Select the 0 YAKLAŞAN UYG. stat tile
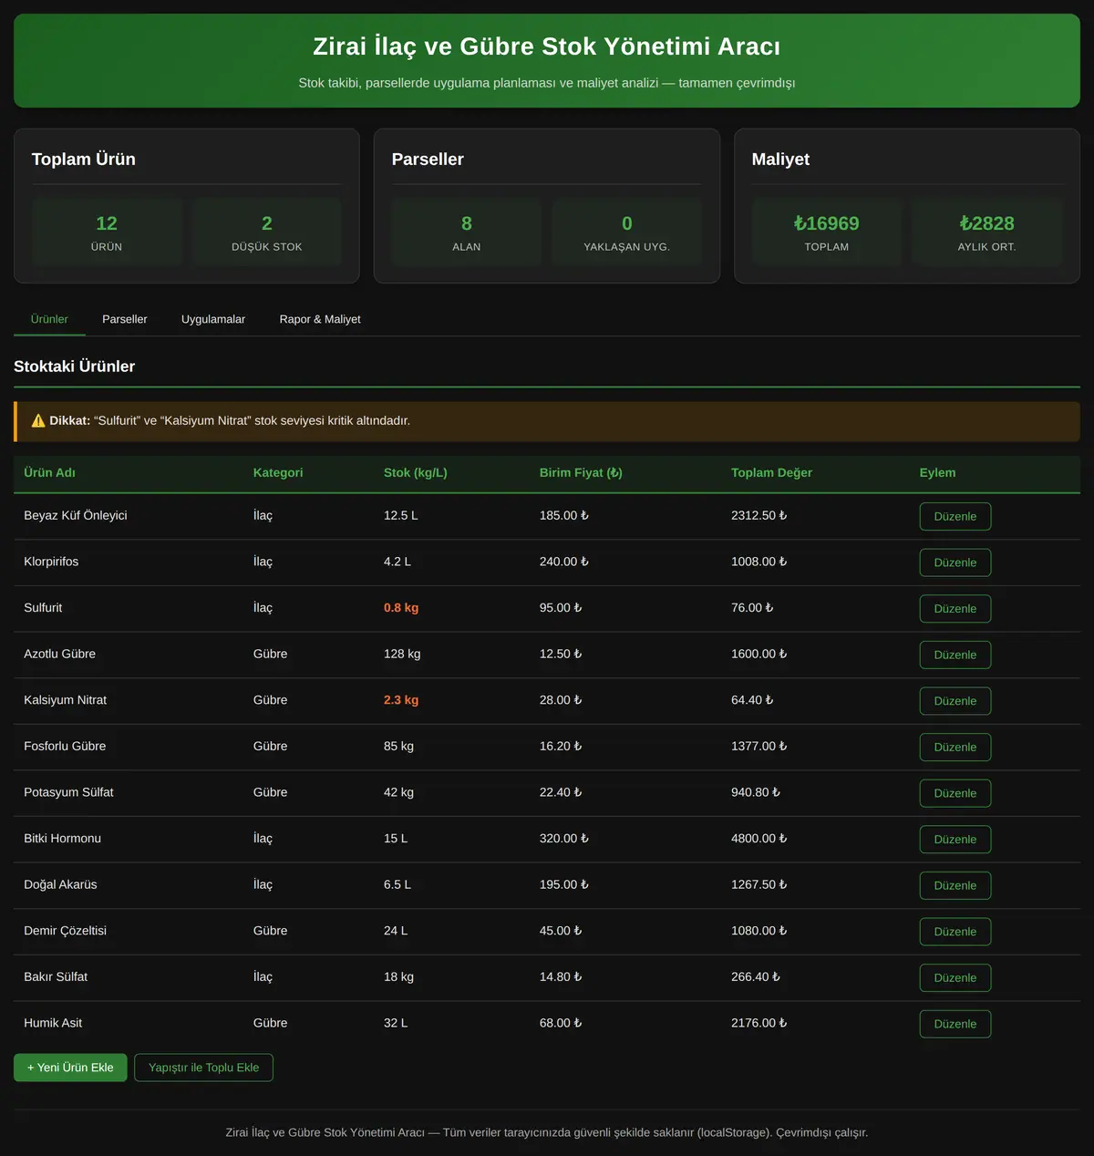Image resolution: width=1094 pixels, height=1156 pixels. [627, 232]
